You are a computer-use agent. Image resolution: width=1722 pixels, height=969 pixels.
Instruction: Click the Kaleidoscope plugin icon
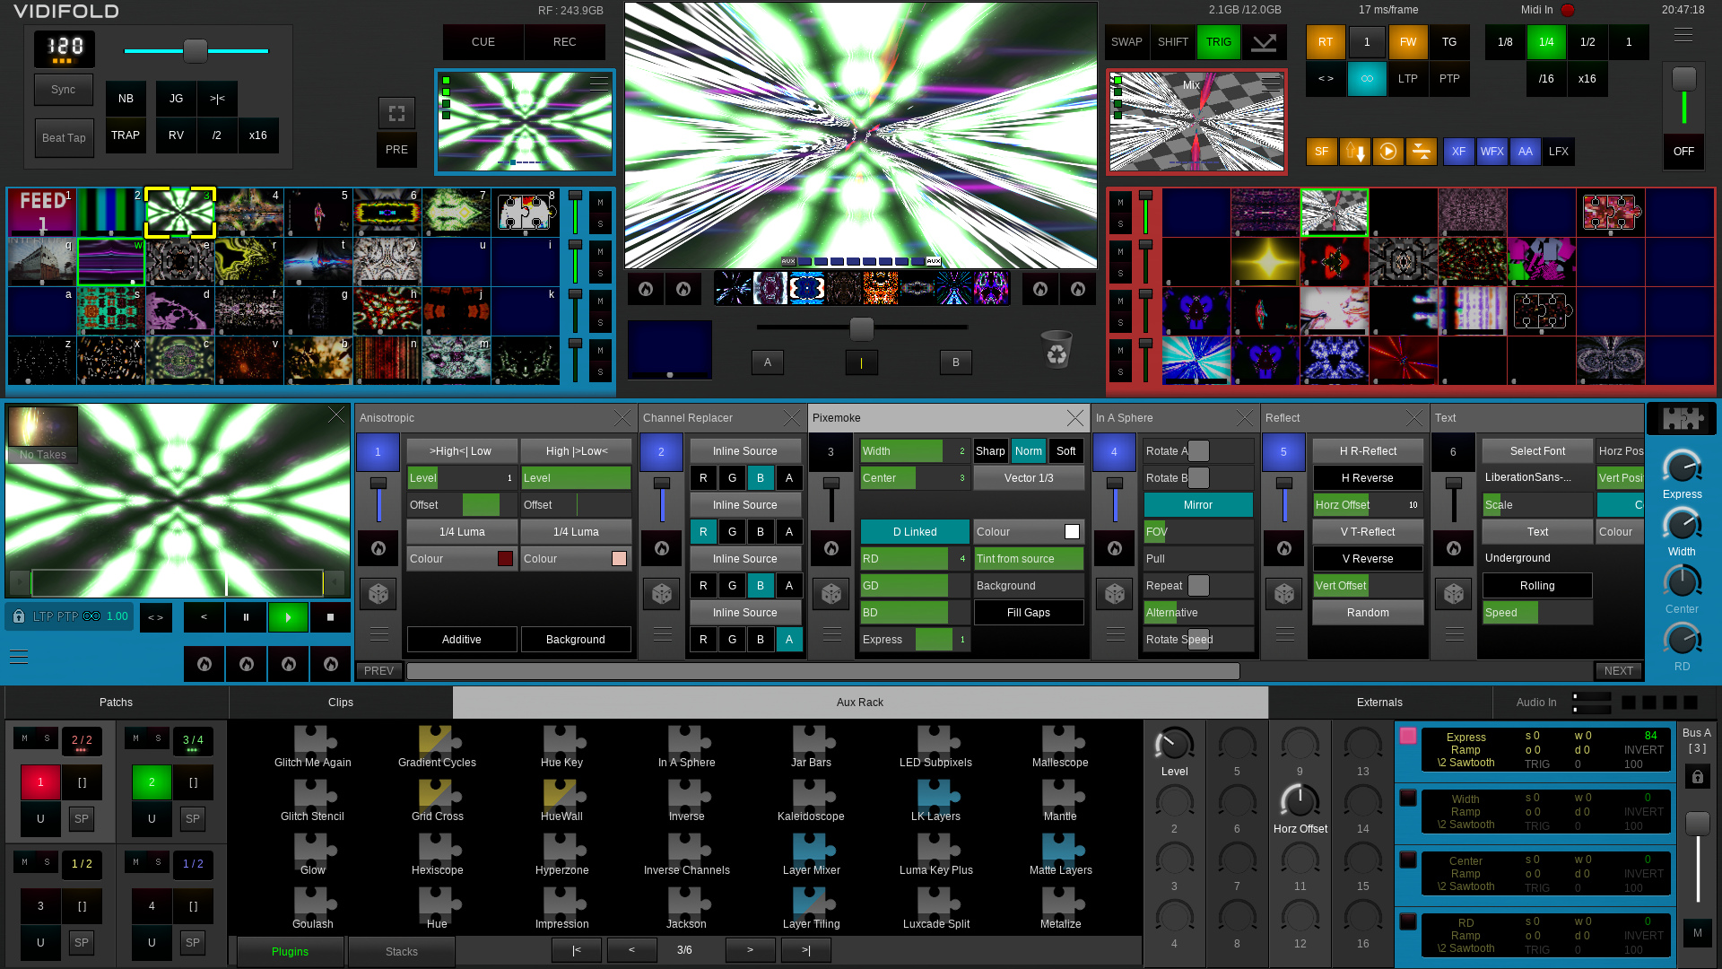[811, 795]
